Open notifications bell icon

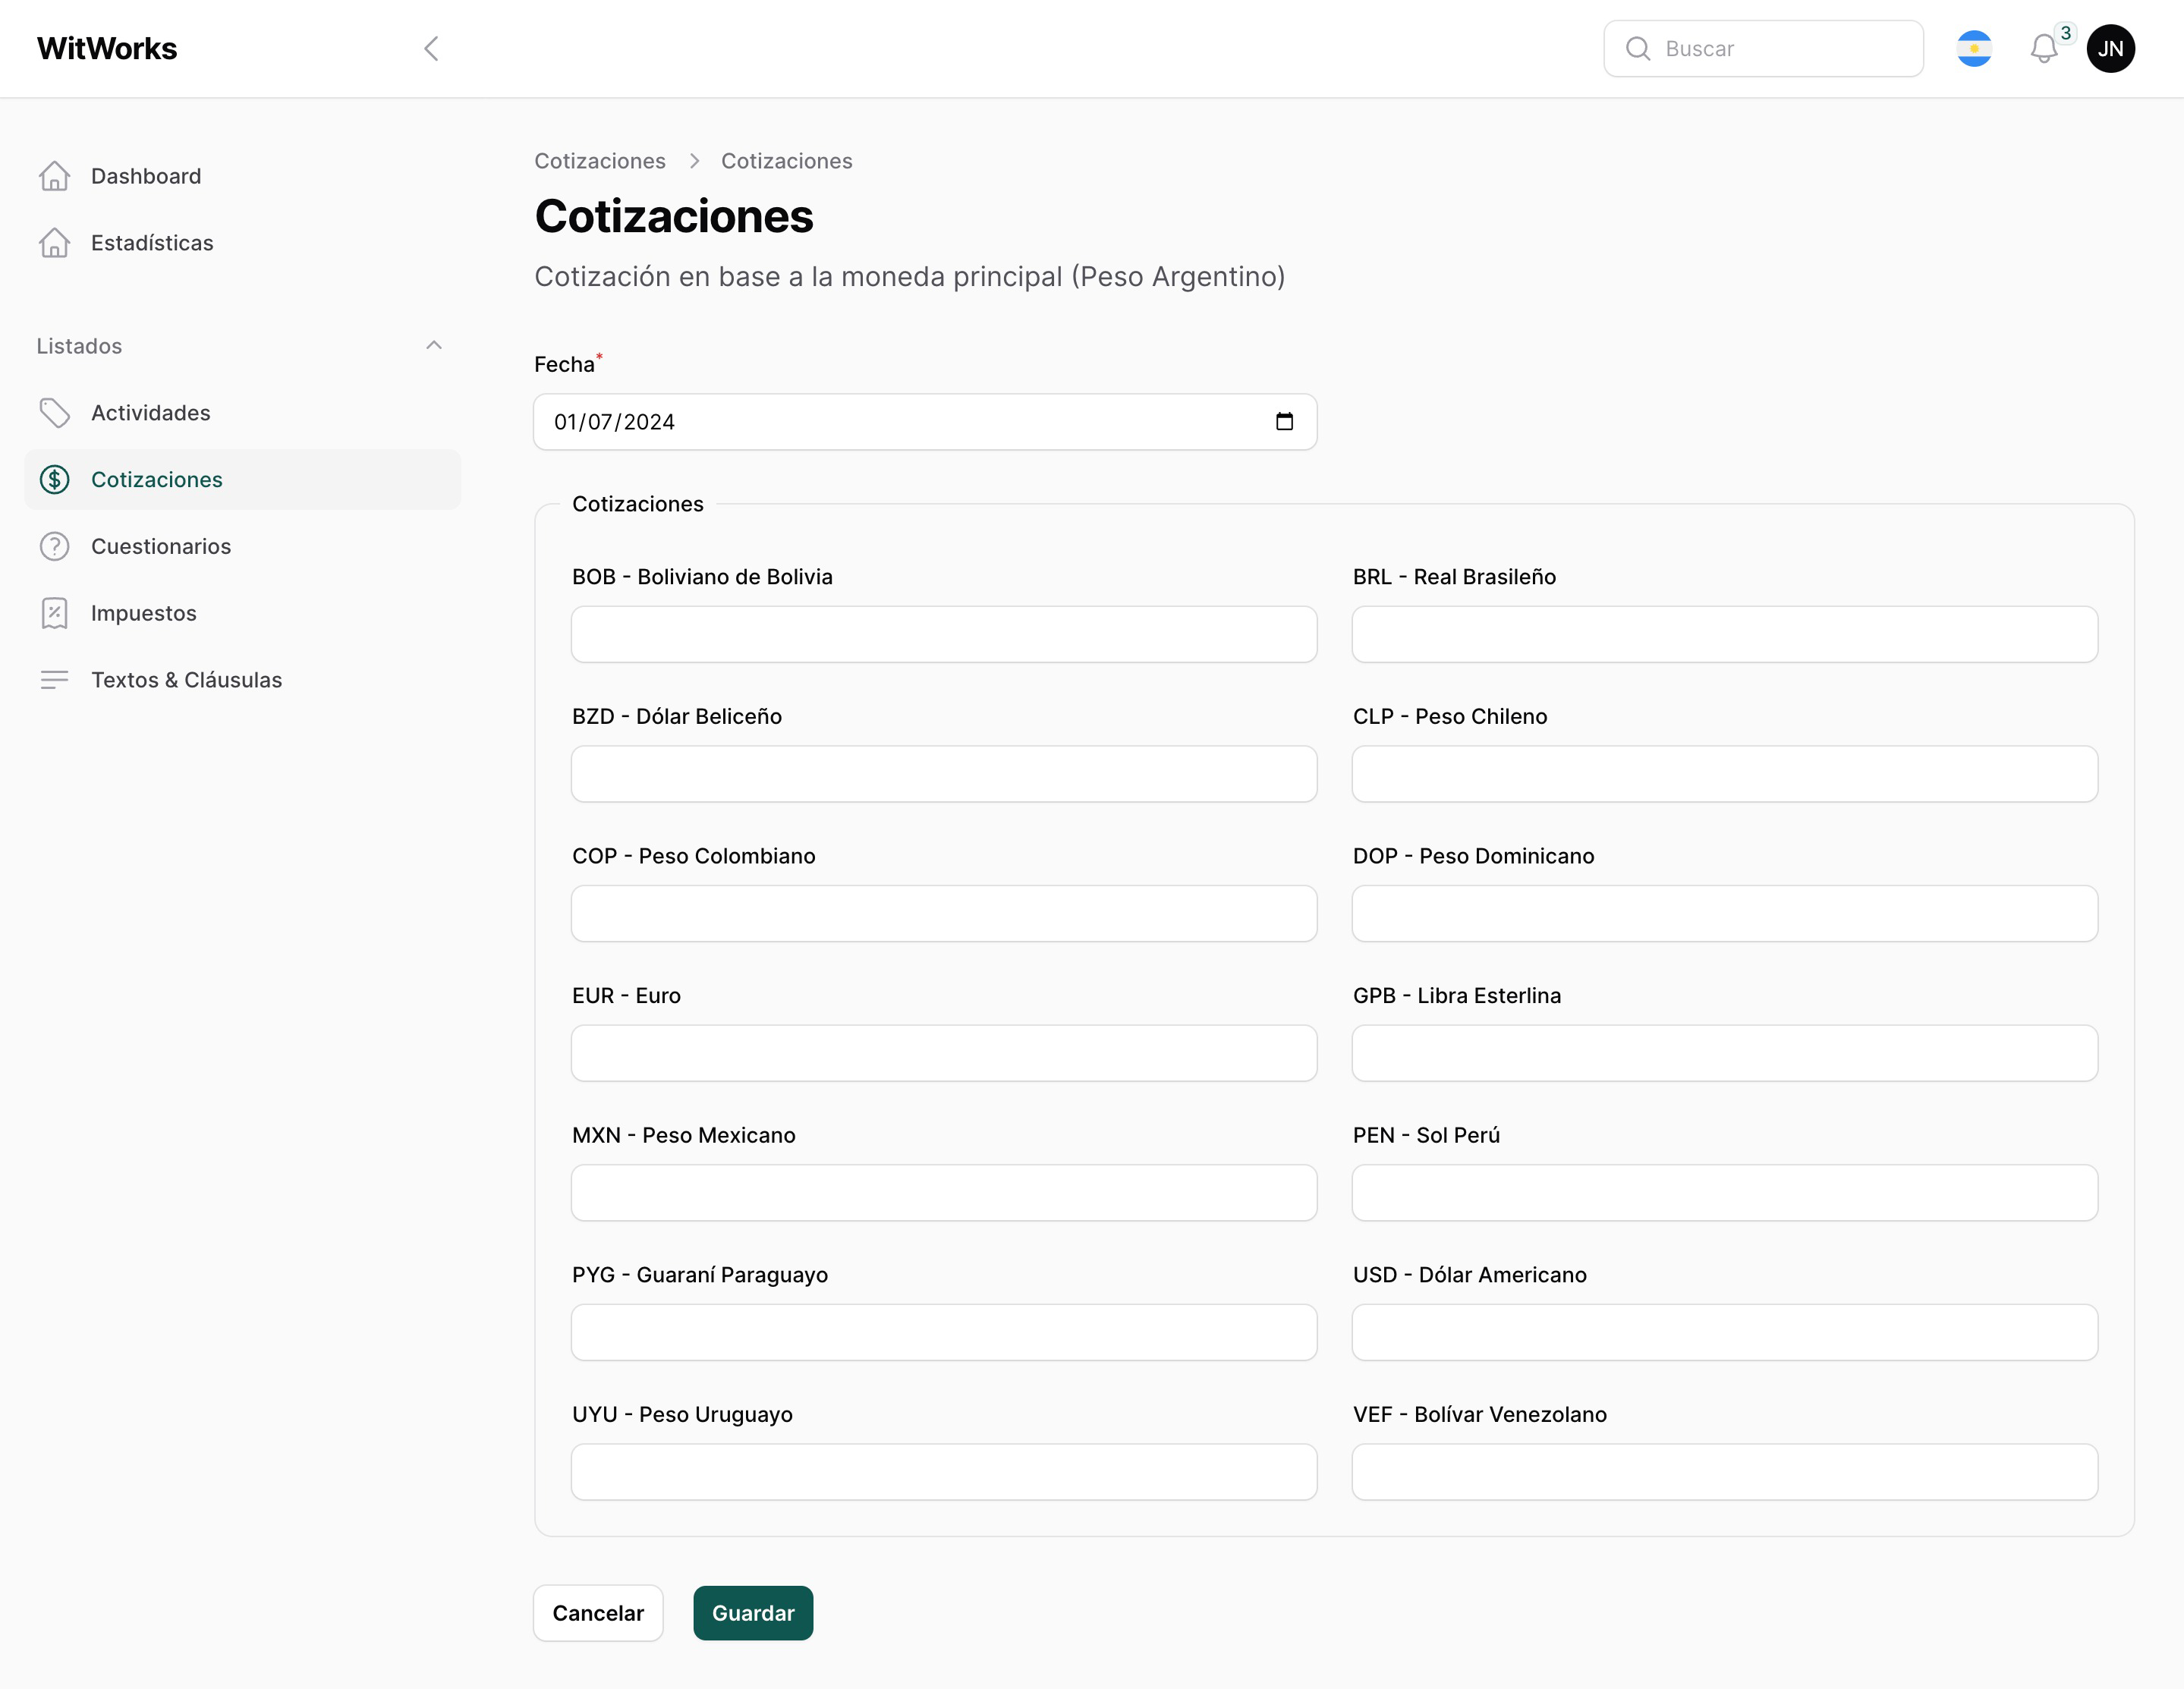(2043, 49)
